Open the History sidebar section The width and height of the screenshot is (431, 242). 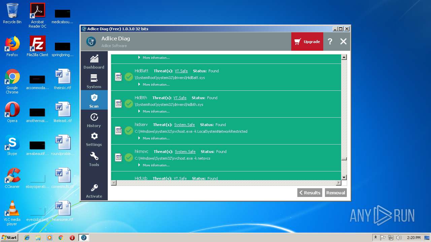point(94,120)
